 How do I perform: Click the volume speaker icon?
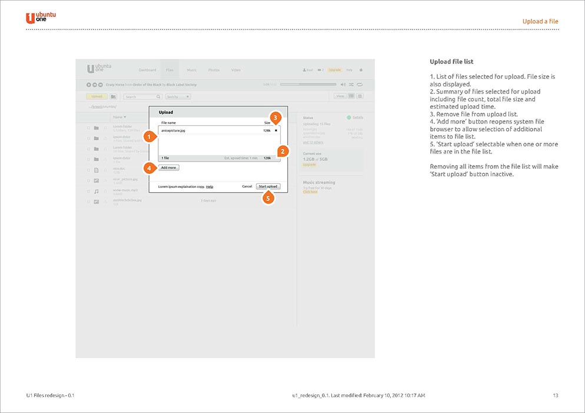click(343, 85)
